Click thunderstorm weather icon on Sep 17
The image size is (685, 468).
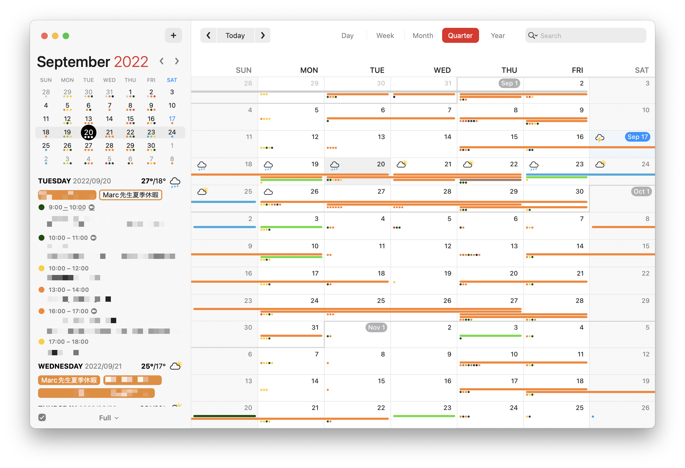(600, 138)
